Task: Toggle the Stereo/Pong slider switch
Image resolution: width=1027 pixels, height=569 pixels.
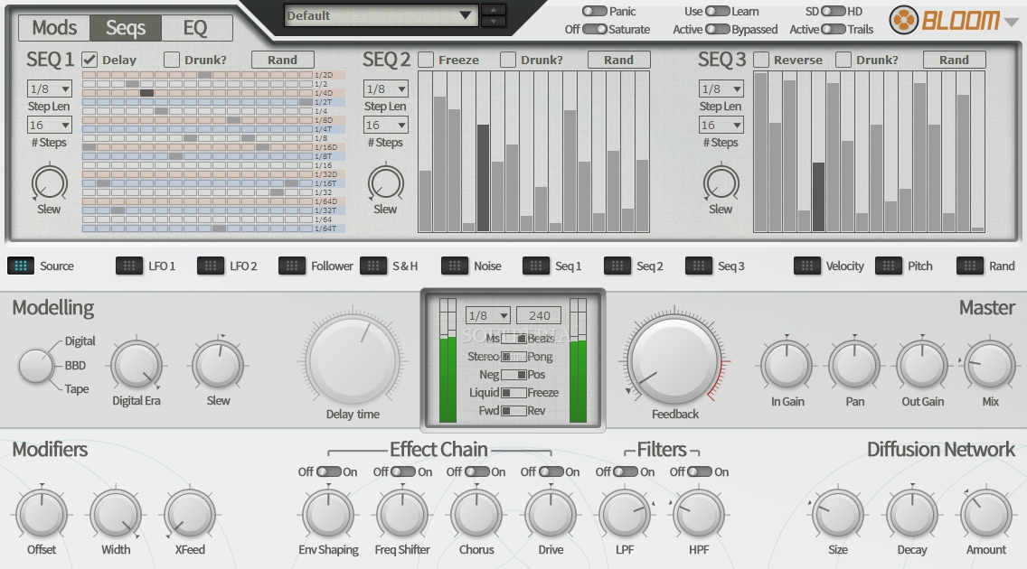Action: (x=513, y=357)
